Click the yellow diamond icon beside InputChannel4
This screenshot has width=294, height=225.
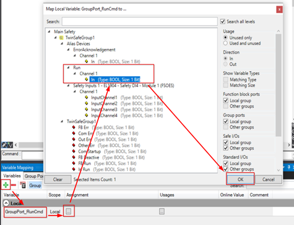pos(87,116)
